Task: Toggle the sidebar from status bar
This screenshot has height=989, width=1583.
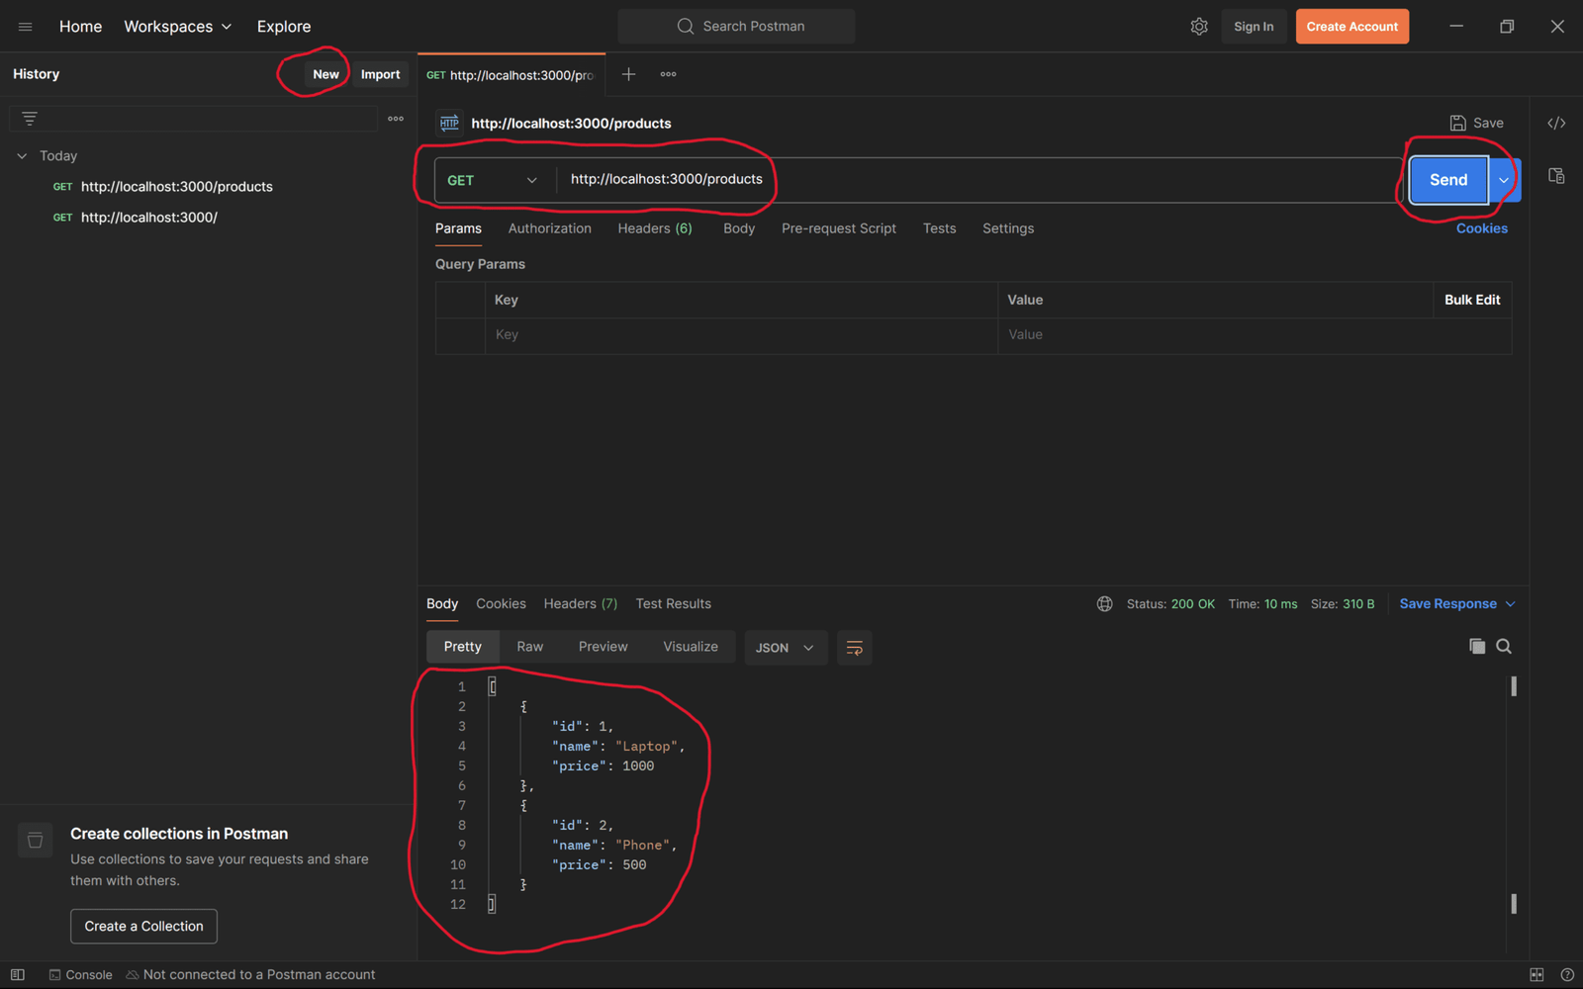Action: [18, 975]
